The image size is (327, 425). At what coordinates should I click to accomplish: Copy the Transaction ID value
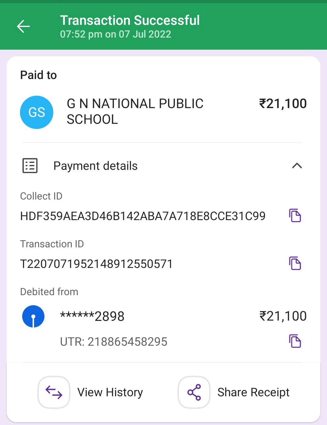tap(295, 263)
